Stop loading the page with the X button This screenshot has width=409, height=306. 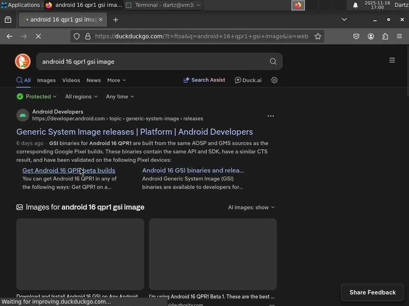(38, 36)
